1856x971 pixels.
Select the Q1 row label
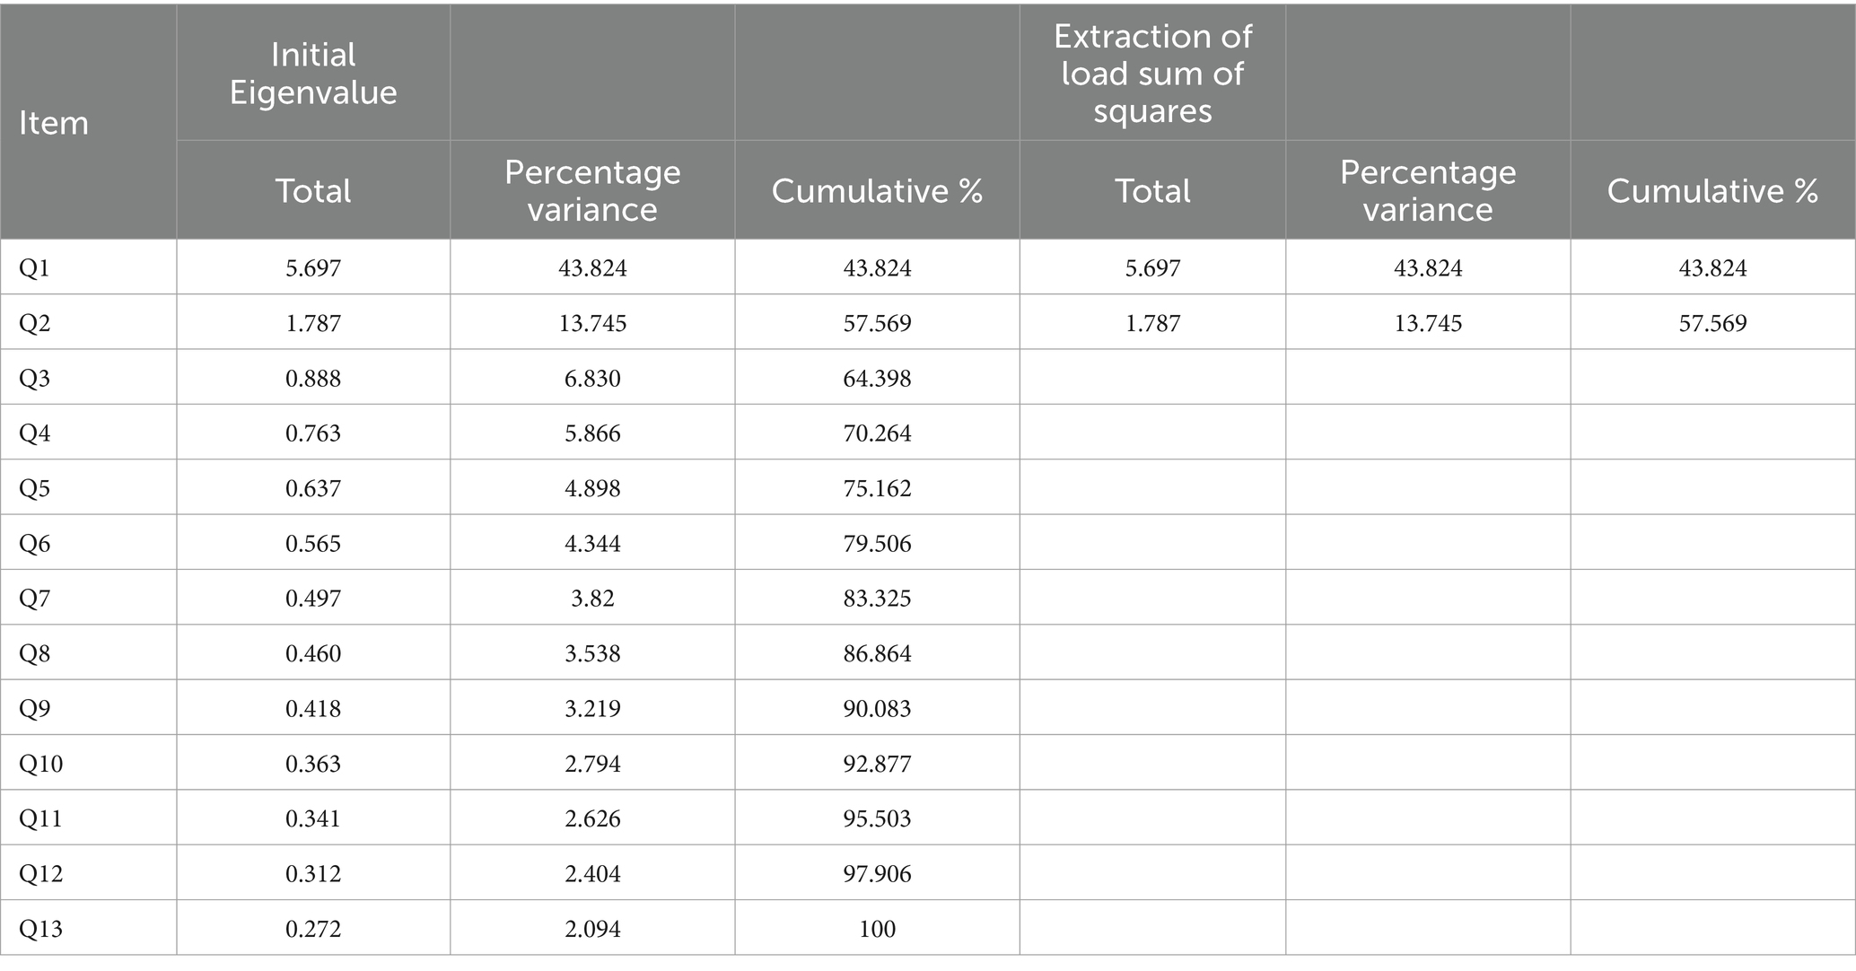(35, 267)
